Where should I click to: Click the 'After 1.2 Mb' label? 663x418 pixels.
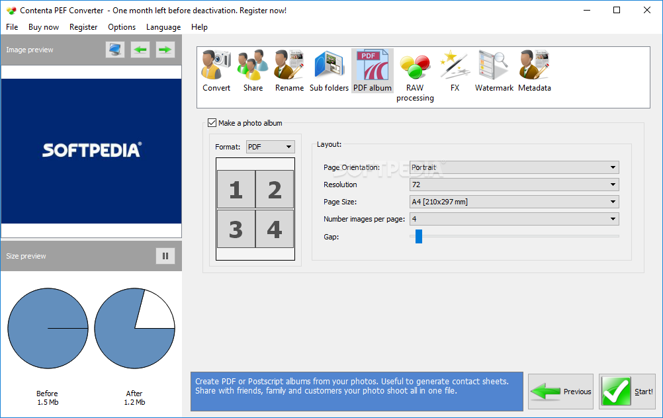134,397
